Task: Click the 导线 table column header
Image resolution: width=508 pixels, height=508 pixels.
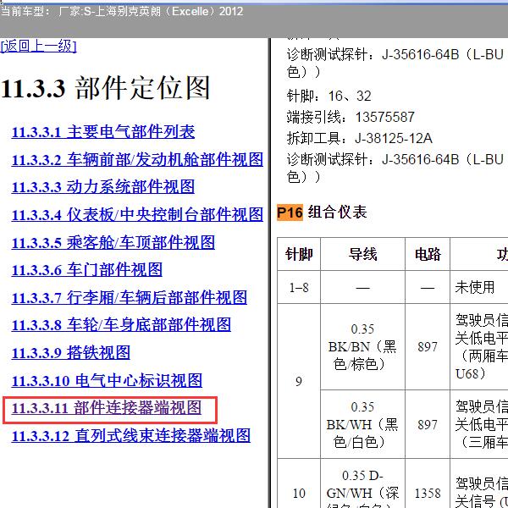Action: pyautogui.click(x=363, y=254)
